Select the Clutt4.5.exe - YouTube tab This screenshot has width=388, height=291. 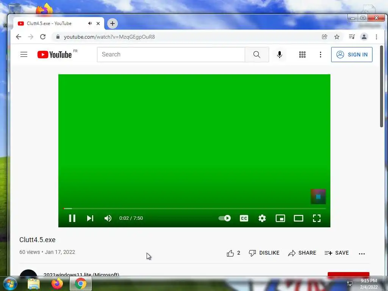point(59,23)
